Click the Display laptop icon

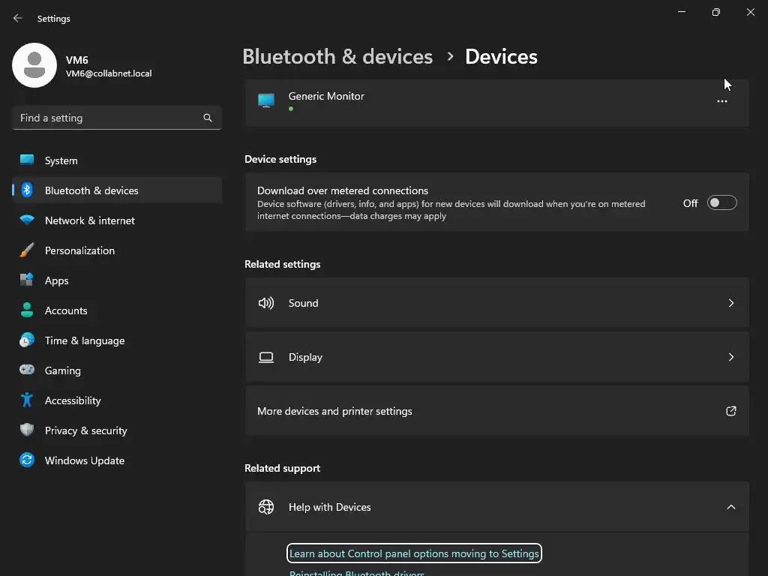(266, 357)
